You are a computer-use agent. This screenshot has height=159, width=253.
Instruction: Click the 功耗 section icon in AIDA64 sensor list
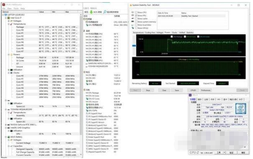click(85, 90)
